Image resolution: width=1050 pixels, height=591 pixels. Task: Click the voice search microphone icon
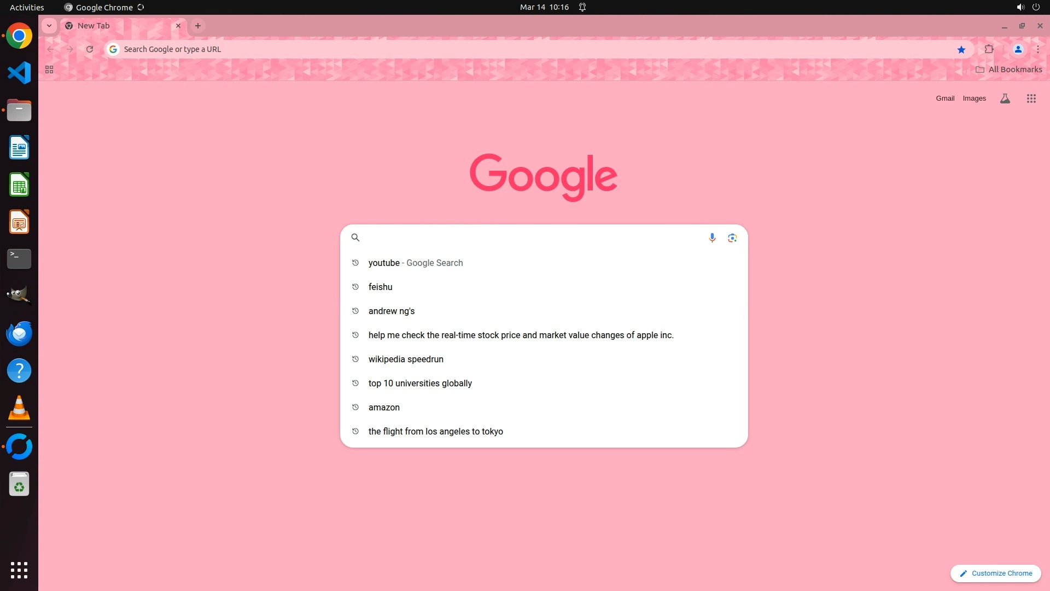pos(712,237)
